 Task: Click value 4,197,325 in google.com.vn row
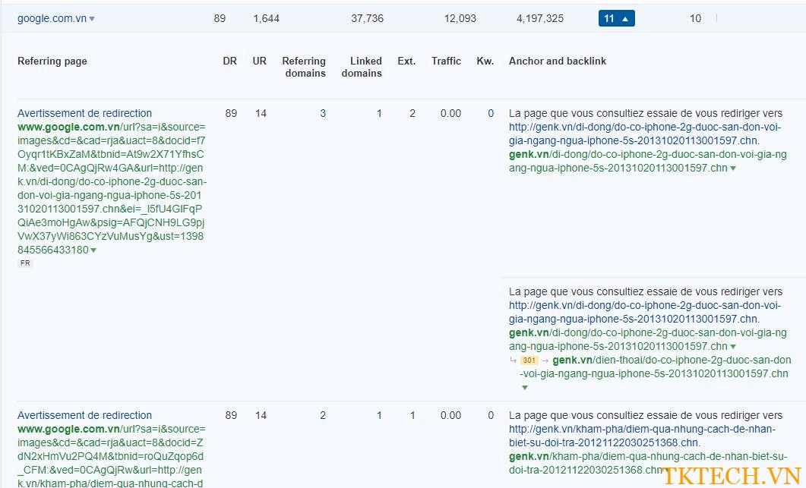[x=539, y=18]
